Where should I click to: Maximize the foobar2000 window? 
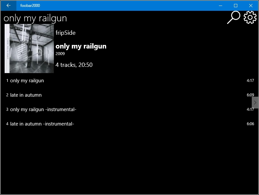[x=236, y=6]
